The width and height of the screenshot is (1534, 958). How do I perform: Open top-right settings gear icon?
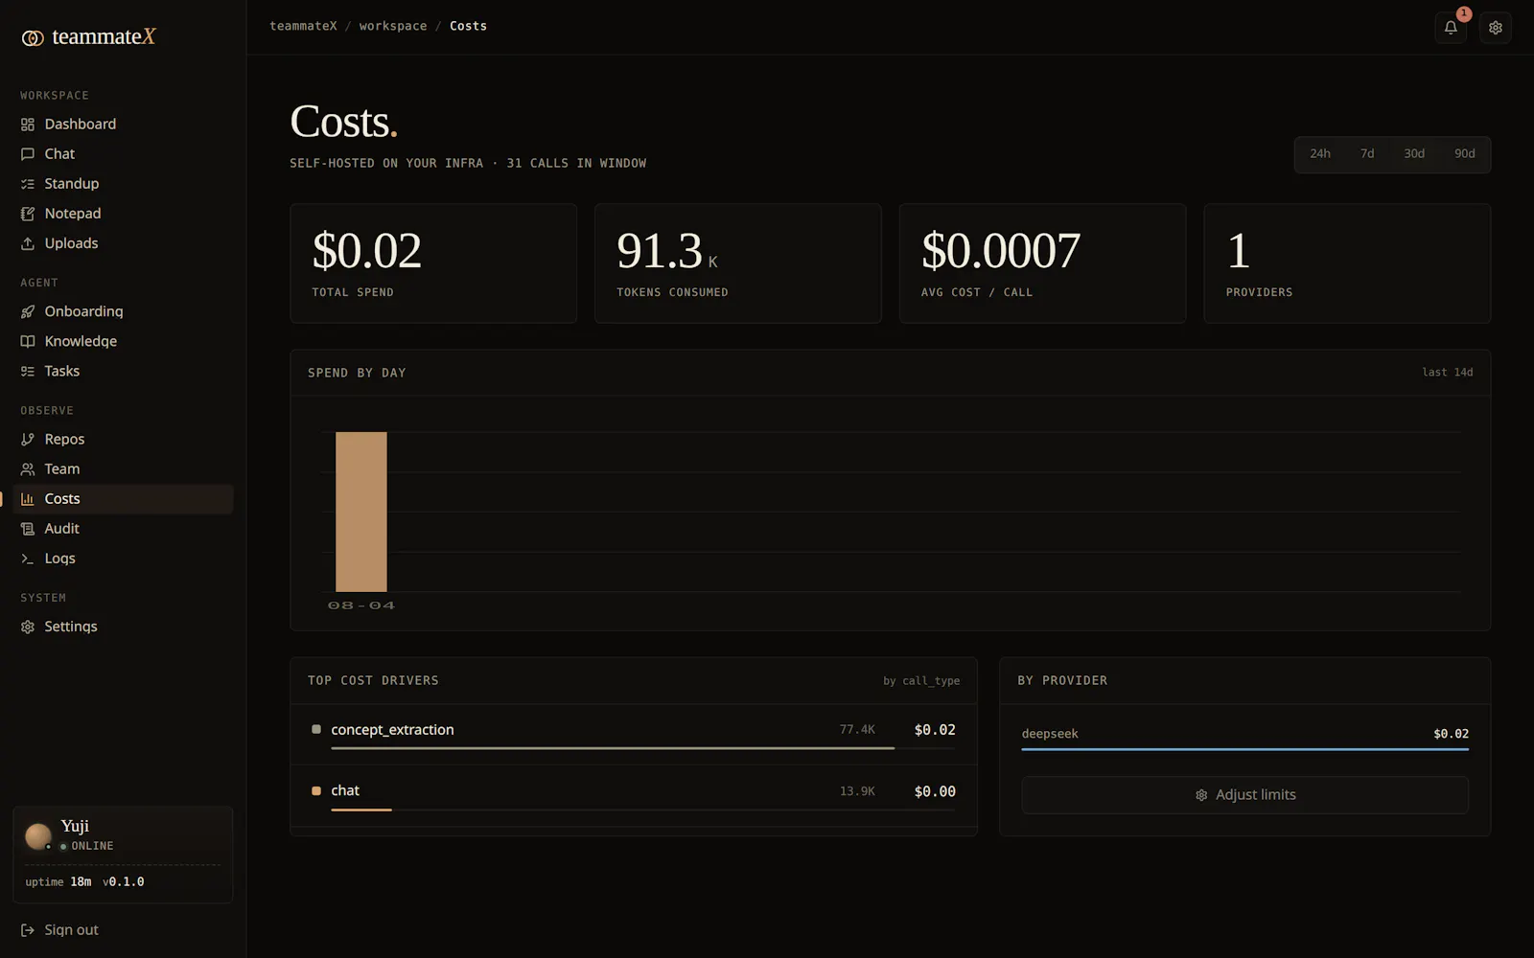click(x=1496, y=27)
